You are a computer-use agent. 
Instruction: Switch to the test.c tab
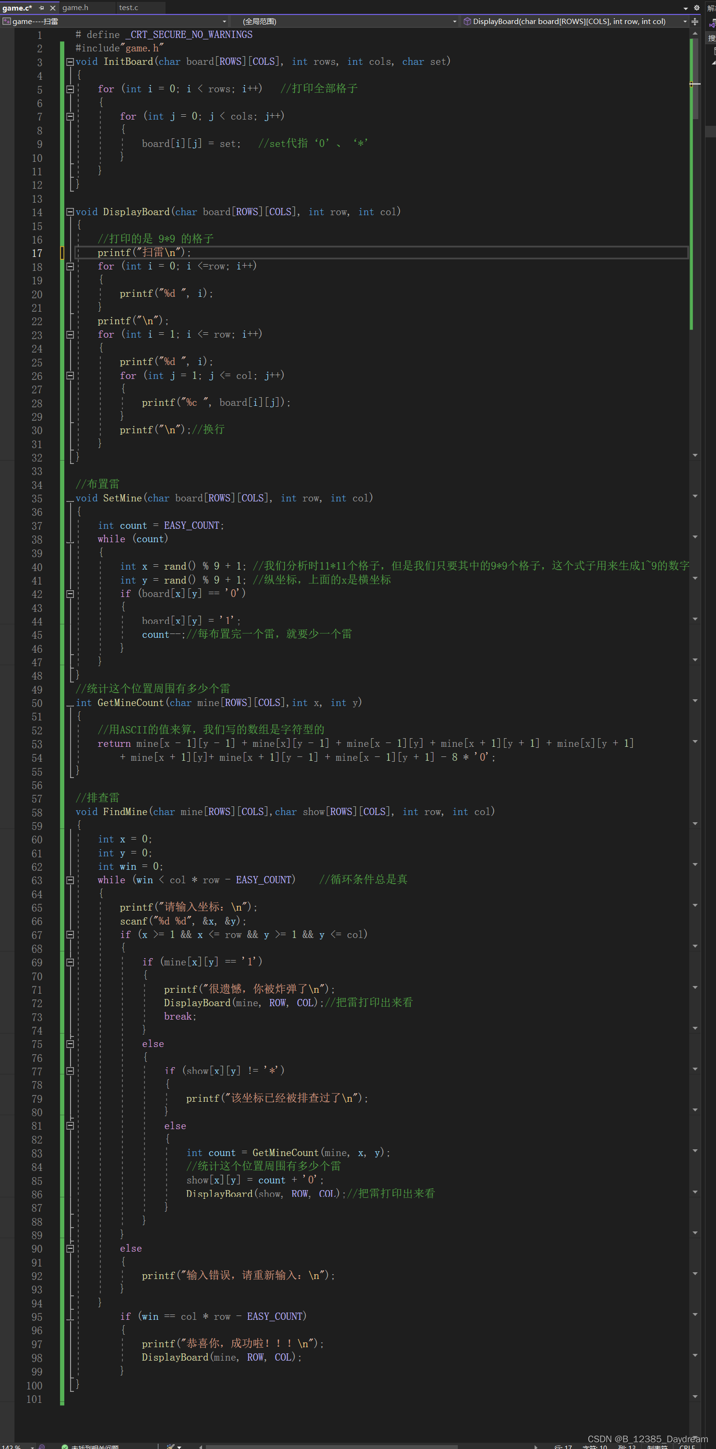[x=129, y=7]
